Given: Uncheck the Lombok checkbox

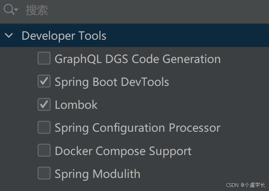Looking at the screenshot, I should click(x=44, y=104).
